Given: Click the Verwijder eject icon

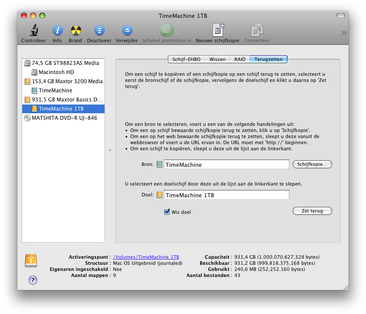Looking at the screenshot, I should tap(127, 30).
